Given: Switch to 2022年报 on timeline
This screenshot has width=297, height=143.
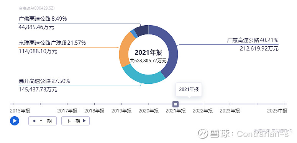Looking at the screenshot, I should [203, 111].
